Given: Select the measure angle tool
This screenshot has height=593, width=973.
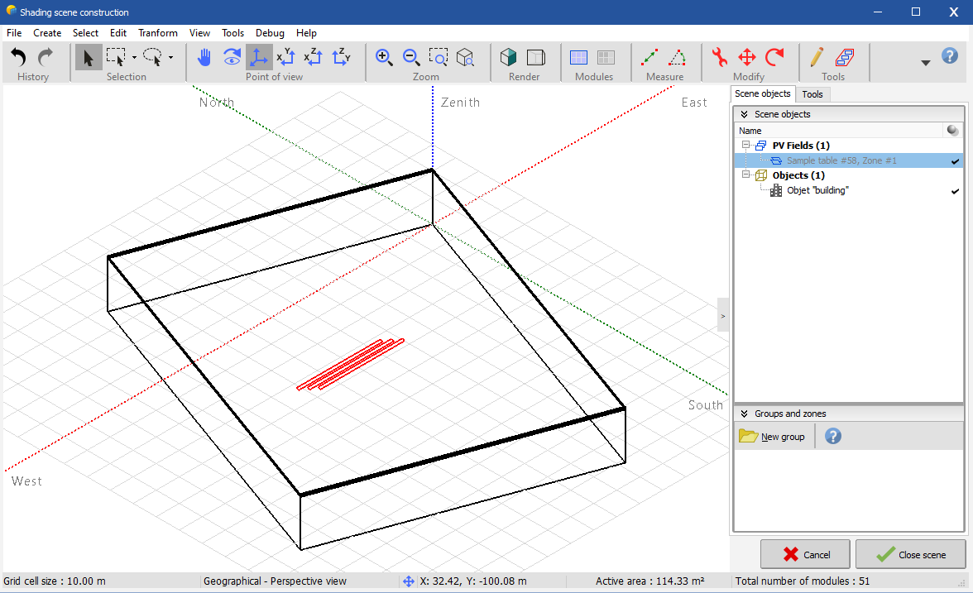Looking at the screenshot, I should [677, 58].
